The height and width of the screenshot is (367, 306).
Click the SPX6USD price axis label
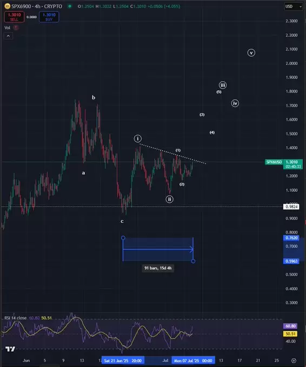coord(274,162)
